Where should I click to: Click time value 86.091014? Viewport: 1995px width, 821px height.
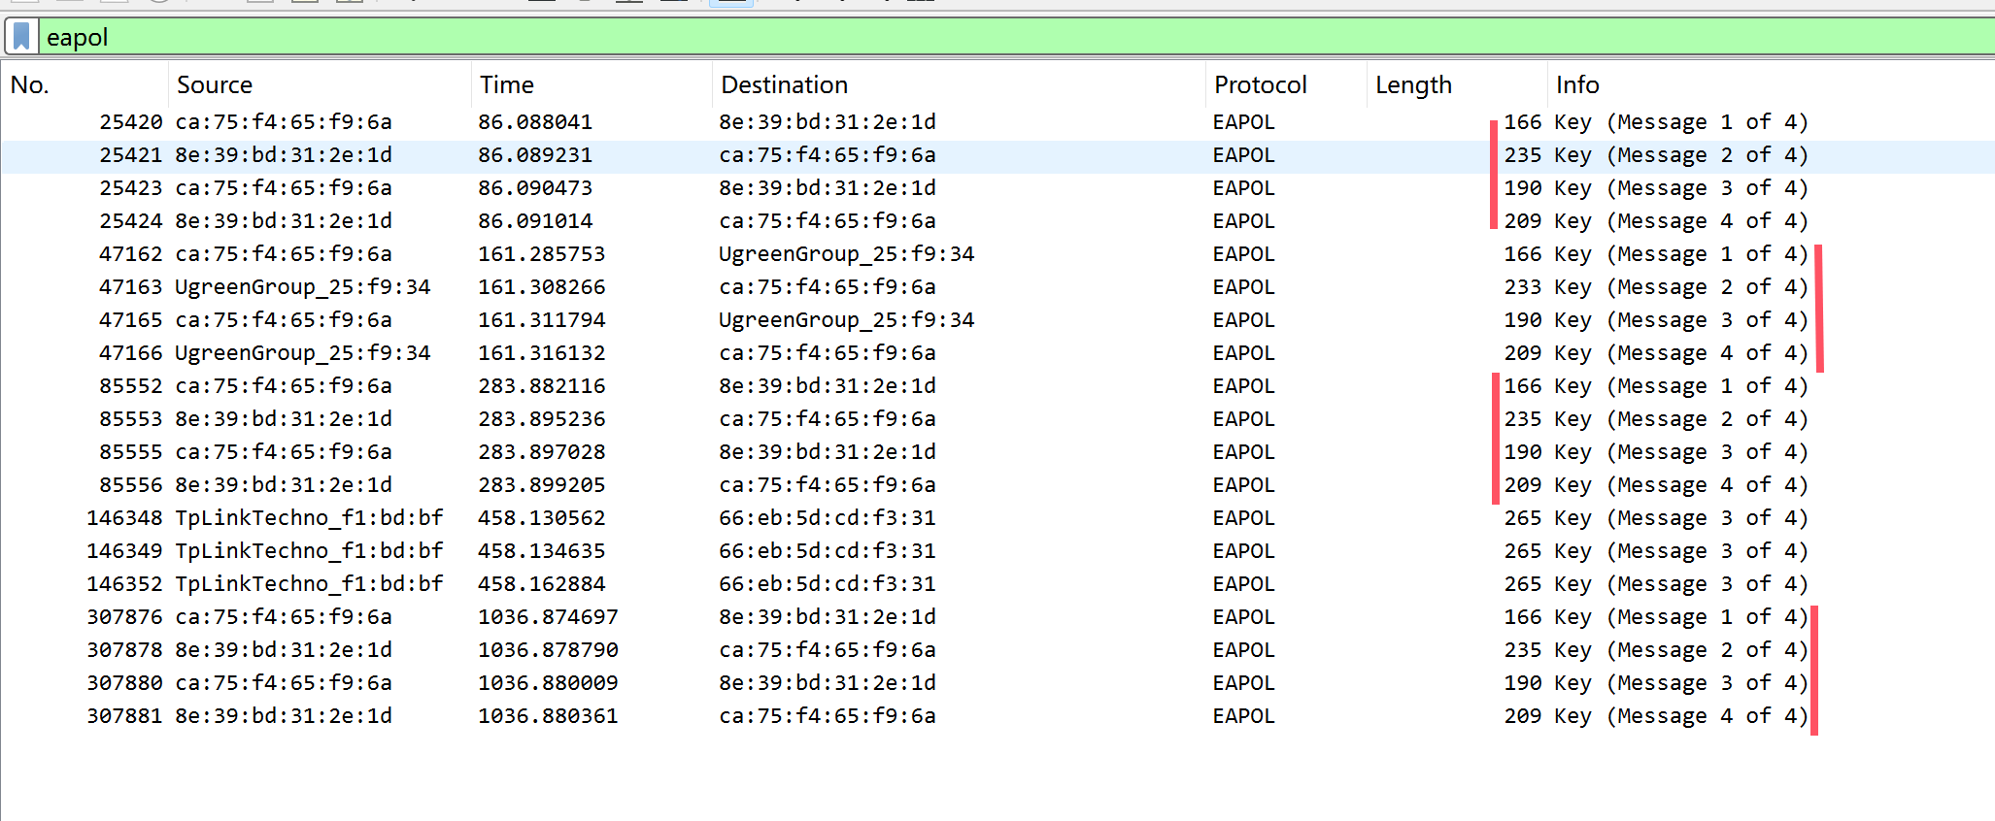coord(535,221)
